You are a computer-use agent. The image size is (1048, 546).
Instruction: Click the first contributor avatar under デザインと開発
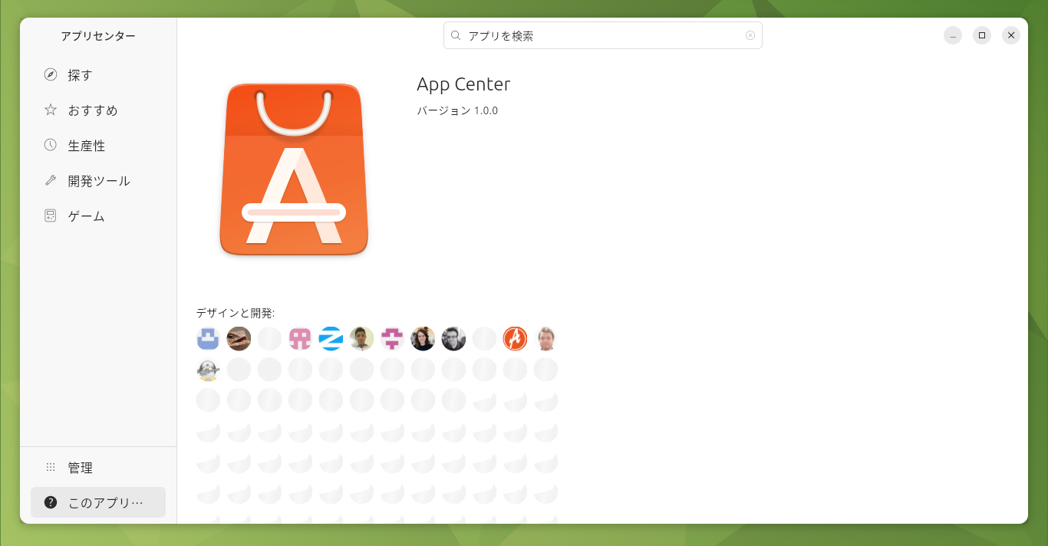tap(208, 338)
